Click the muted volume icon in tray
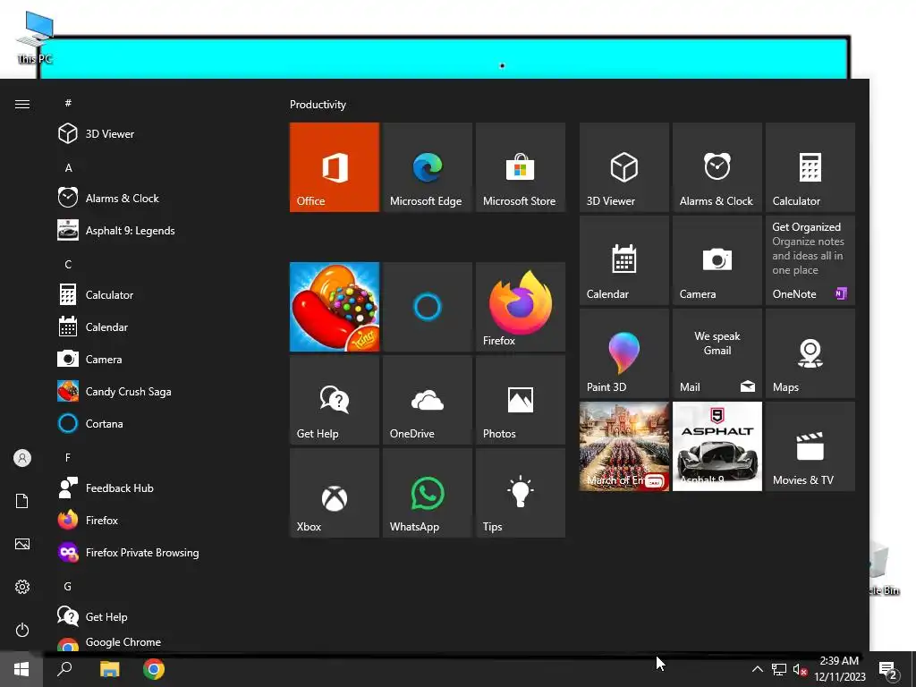Image resolution: width=916 pixels, height=687 pixels. (800, 669)
